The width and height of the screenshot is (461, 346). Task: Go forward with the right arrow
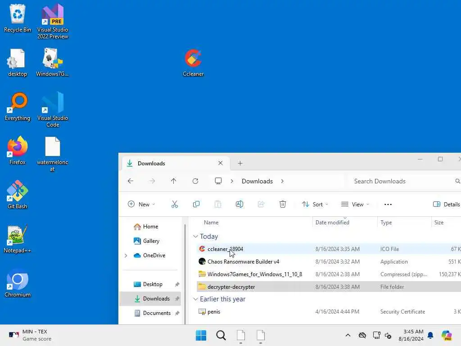[152, 181]
